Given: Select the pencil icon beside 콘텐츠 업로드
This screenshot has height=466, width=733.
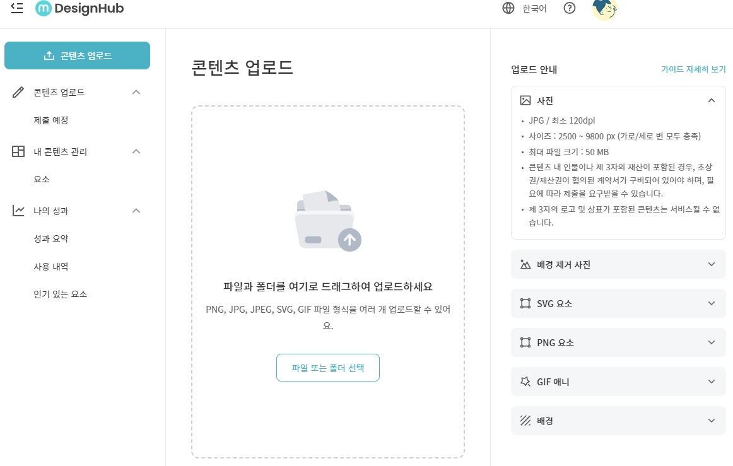Looking at the screenshot, I should [18, 92].
